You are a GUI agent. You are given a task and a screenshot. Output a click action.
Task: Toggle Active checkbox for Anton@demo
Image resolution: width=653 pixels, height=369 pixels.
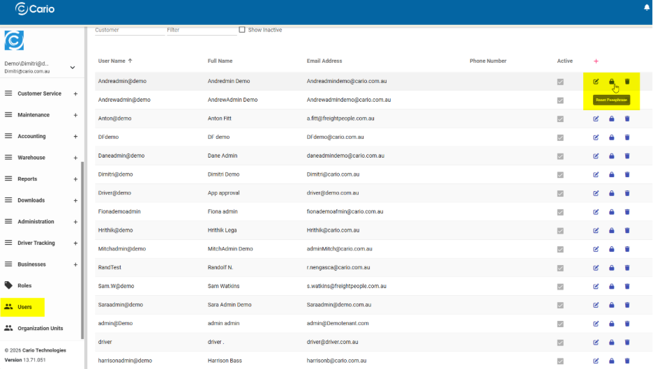click(560, 119)
